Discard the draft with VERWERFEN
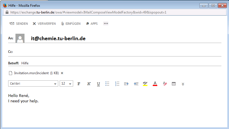Image resolution: width=229 pixels, height=129 pixels. tap(44, 24)
